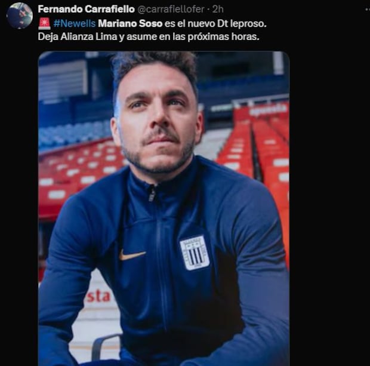Screen dimensions: 370x366
Task: Open the Fernando Carrafiello display name
Action: click(86, 9)
